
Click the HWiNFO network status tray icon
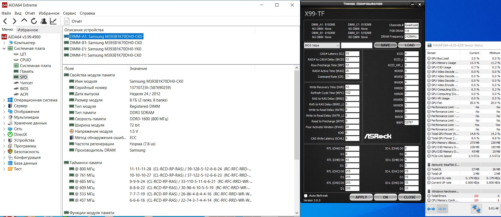point(476,209)
